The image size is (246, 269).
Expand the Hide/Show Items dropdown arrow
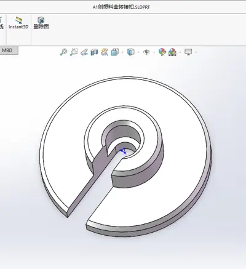[154, 52]
